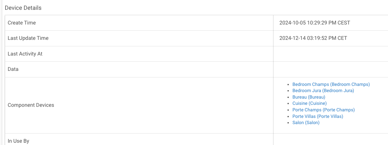388x145 pixels.
Task: Click the In Use By label
Action: 19,141
